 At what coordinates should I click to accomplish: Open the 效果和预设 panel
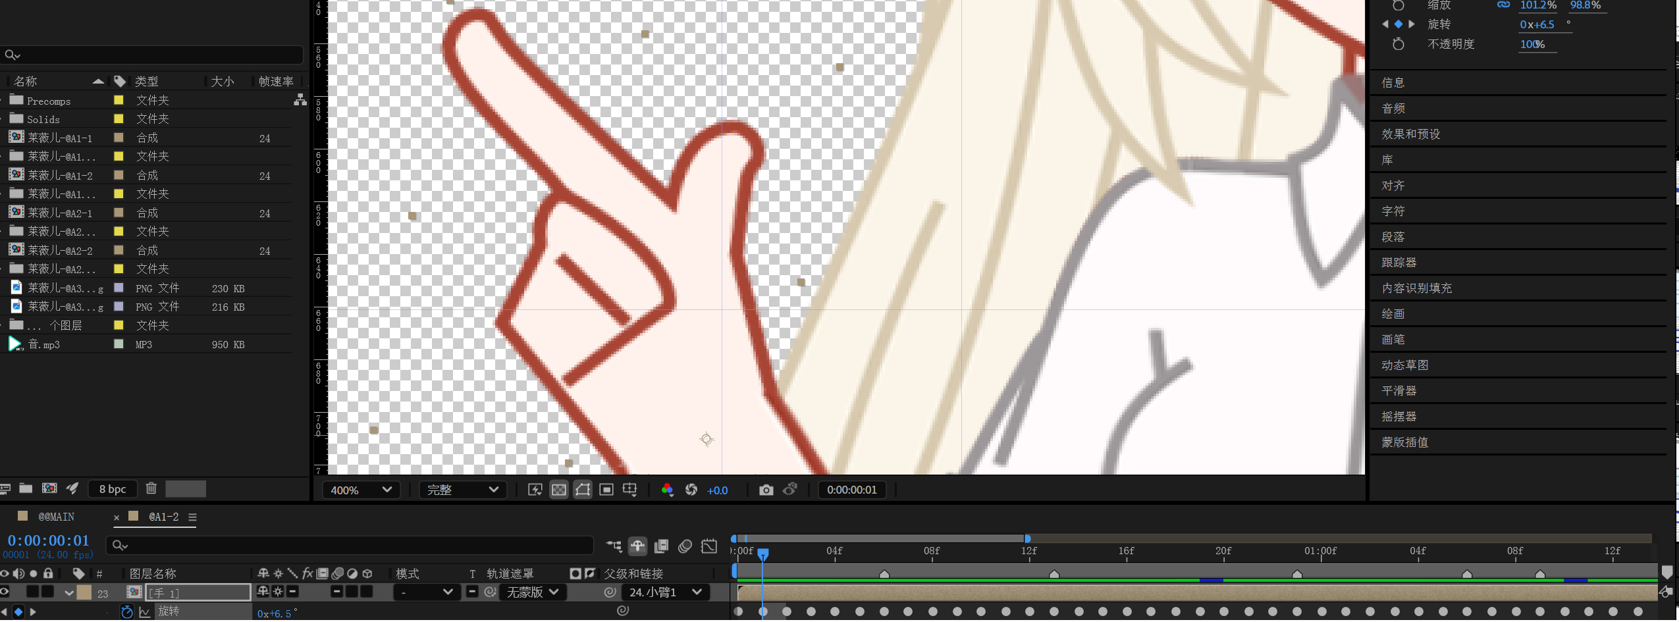click(x=1411, y=134)
